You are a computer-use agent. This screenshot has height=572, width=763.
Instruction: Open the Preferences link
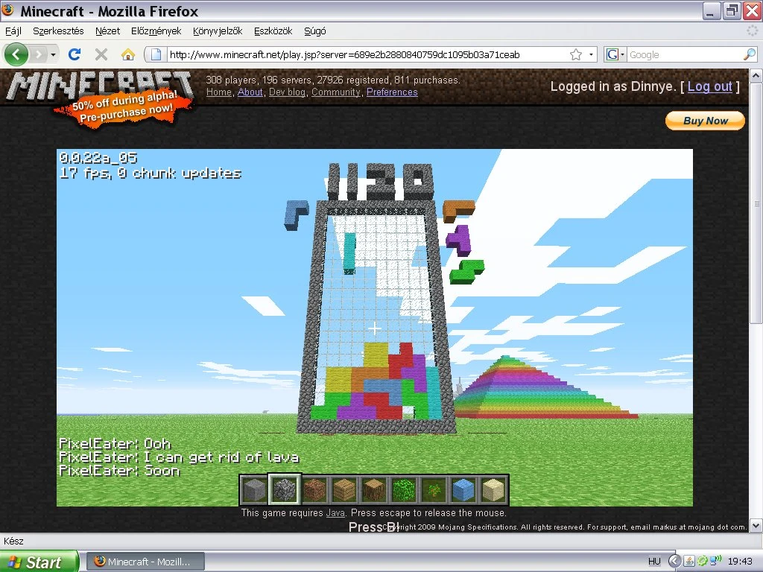pos(392,92)
